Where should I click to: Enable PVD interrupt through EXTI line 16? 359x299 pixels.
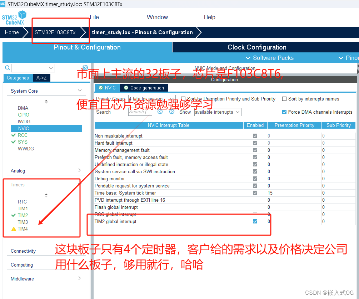click(x=255, y=200)
